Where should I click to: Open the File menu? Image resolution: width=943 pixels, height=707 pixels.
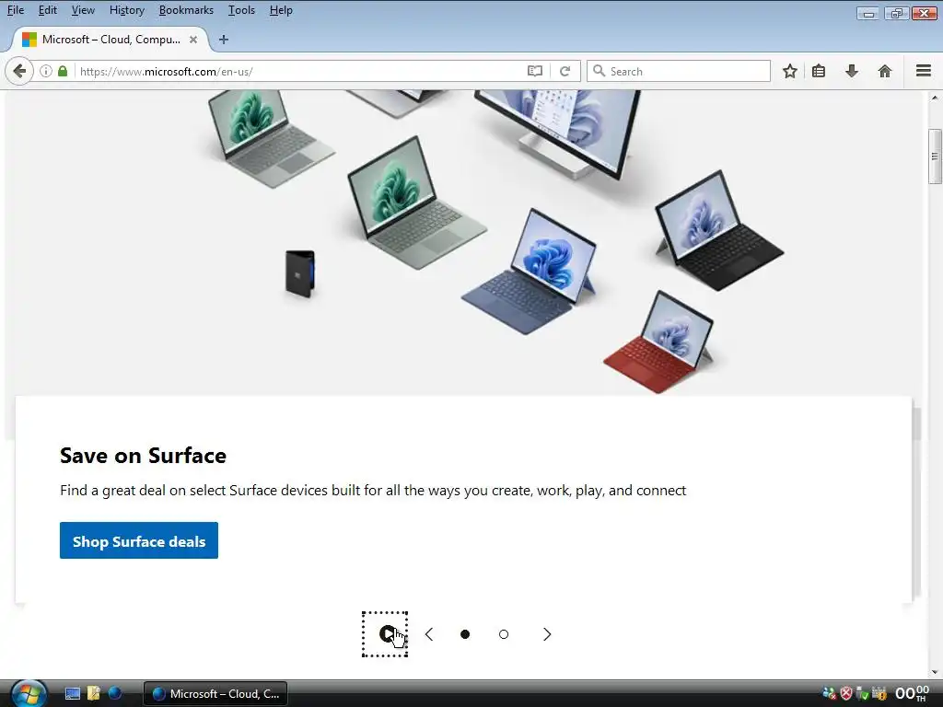tap(16, 10)
